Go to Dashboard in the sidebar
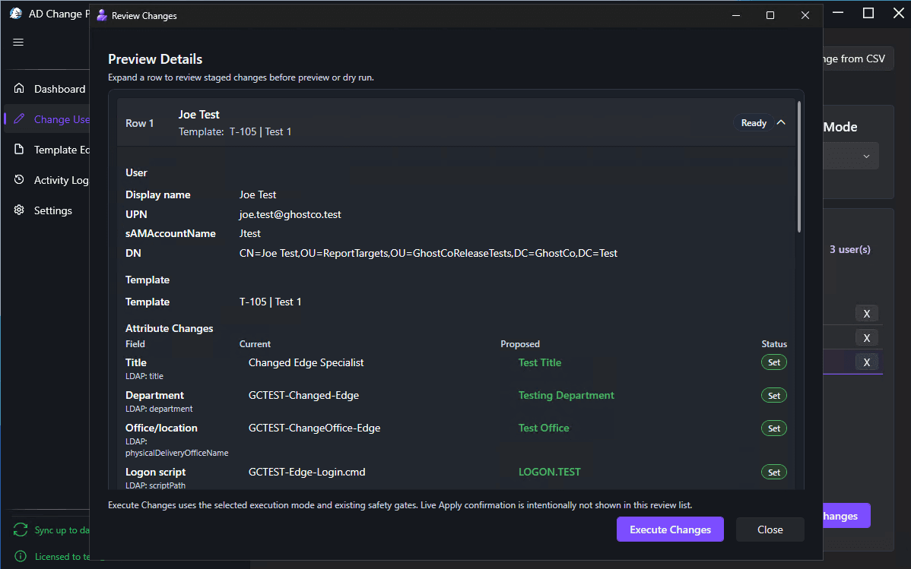 pyautogui.click(x=59, y=89)
